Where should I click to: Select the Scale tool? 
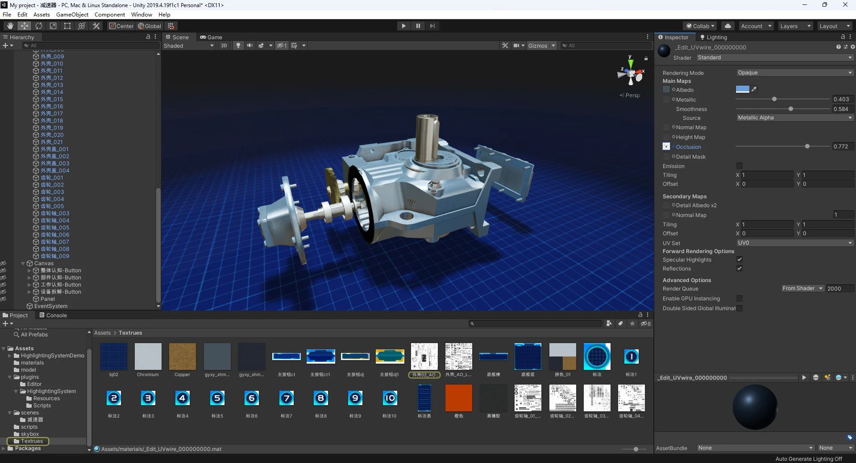(x=53, y=26)
